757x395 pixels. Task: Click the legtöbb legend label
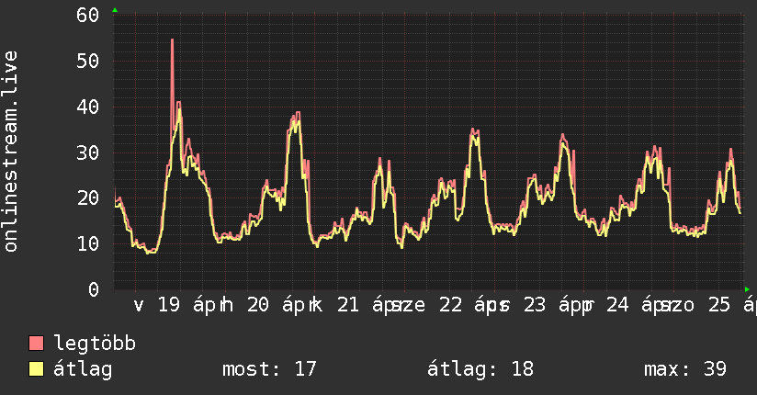click(95, 344)
